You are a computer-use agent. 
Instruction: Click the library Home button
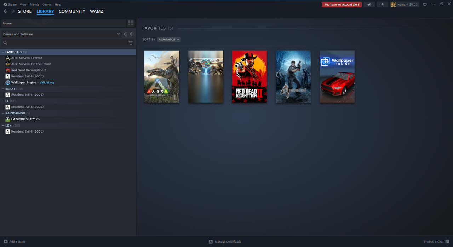pyautogui.click(x=63, y=23)
